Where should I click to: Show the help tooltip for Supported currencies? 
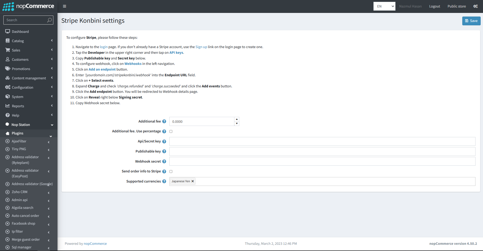pos(164,181)
